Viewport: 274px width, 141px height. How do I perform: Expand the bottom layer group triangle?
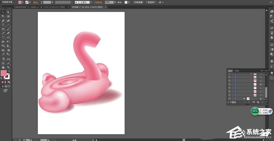pyautogui.click(x=244, y=98)
